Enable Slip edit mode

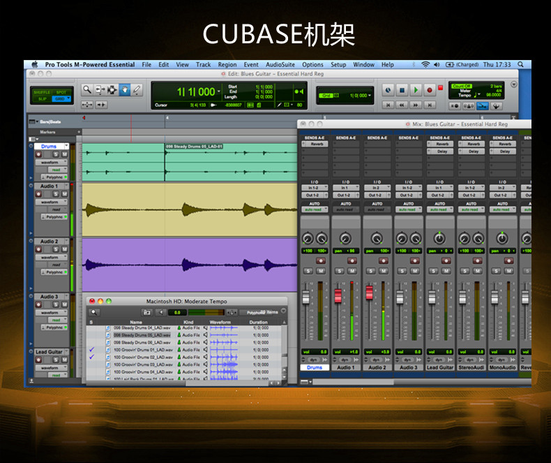click(x=42, y=99)
